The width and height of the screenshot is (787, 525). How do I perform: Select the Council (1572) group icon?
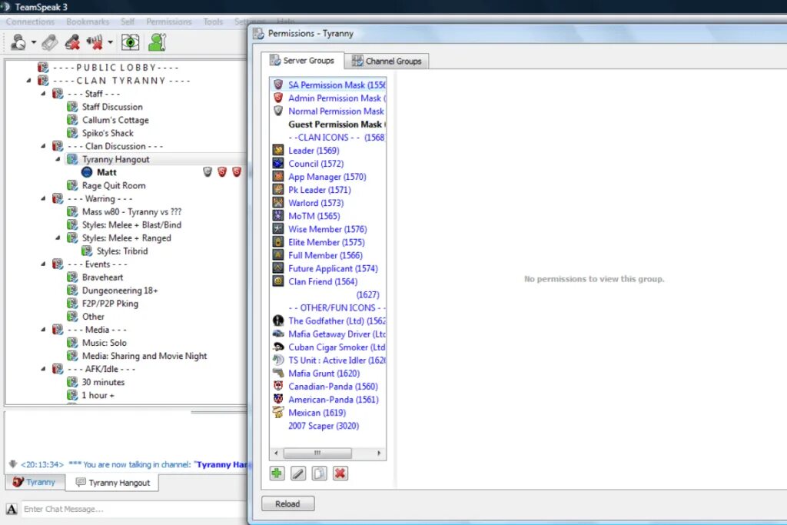pyautogui.click(x=278, y=163)
